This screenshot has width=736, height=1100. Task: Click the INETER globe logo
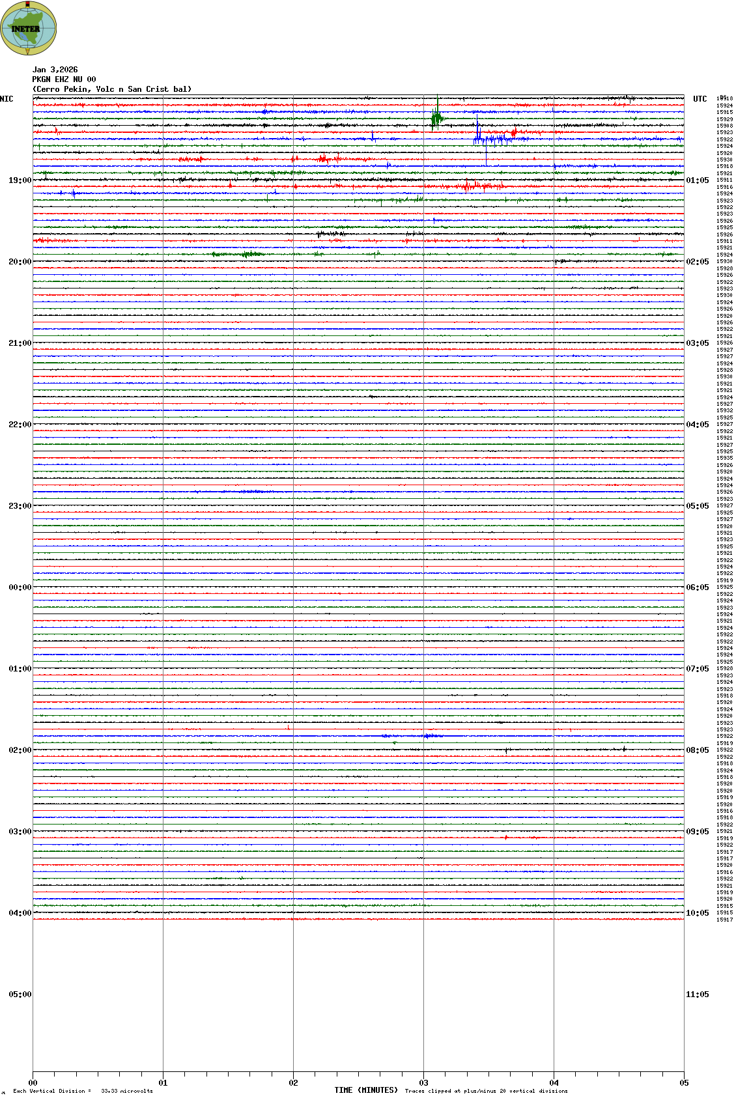click(x=28, y=28)
